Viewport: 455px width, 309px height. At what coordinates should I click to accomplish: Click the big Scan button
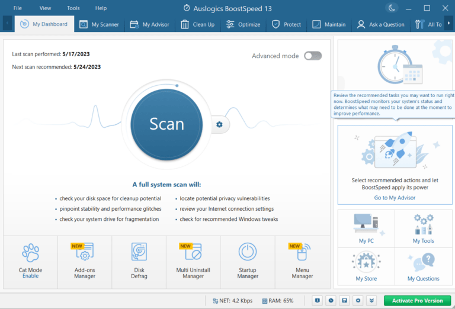pyautogui.click(x=166, y=124)
